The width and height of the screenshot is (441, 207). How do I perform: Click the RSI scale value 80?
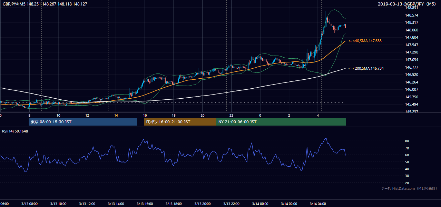tap(407, 141)
